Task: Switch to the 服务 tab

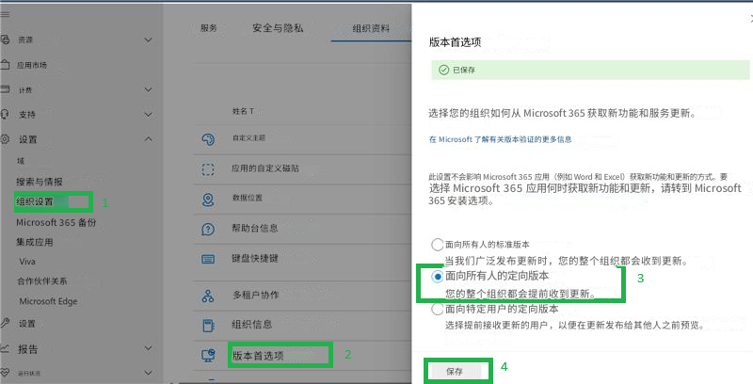Action: [209, 28]
